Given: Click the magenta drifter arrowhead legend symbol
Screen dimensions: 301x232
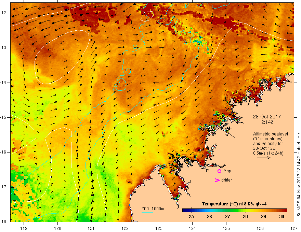Looking at the screenshot, I should [217, 180].
